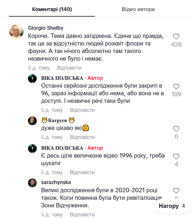Switch to Відео автора tab
Image resolution: width=191 pixels, height=219 pixels.
click(138, 9)
